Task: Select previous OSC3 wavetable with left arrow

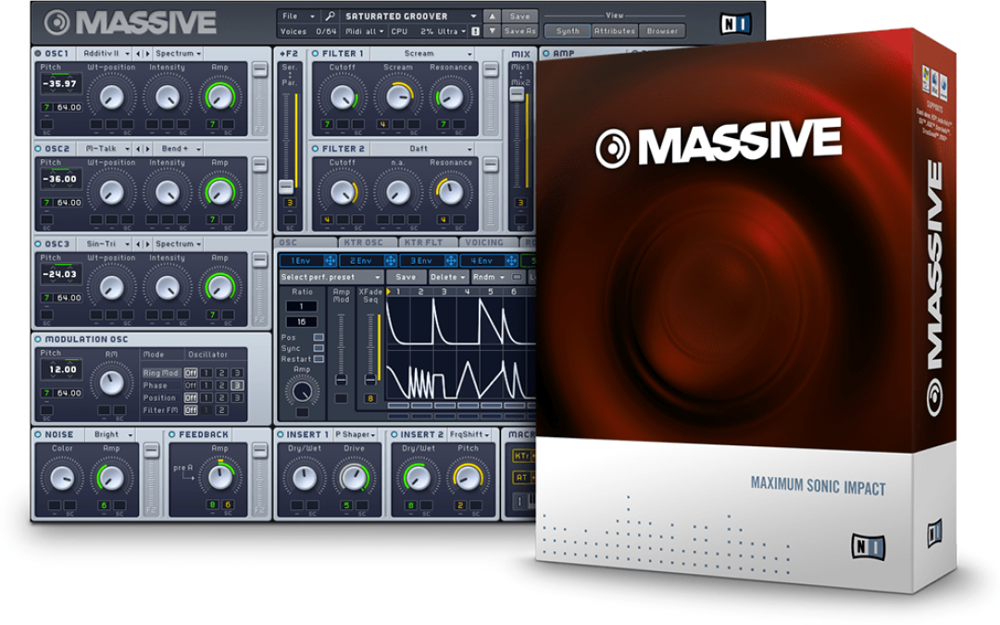Action: [x=138, y=244]
